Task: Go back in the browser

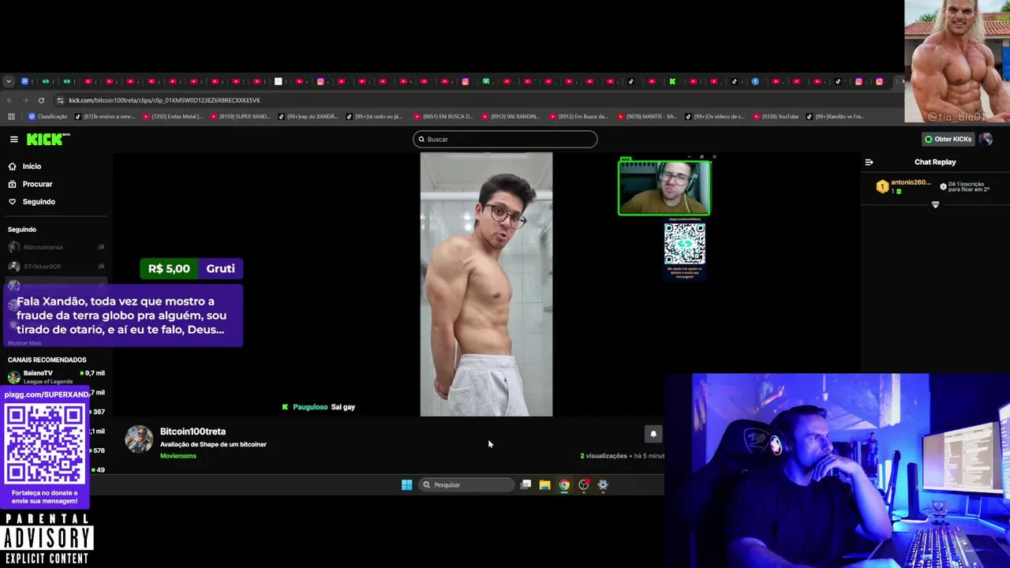Action: click(9, 100)
